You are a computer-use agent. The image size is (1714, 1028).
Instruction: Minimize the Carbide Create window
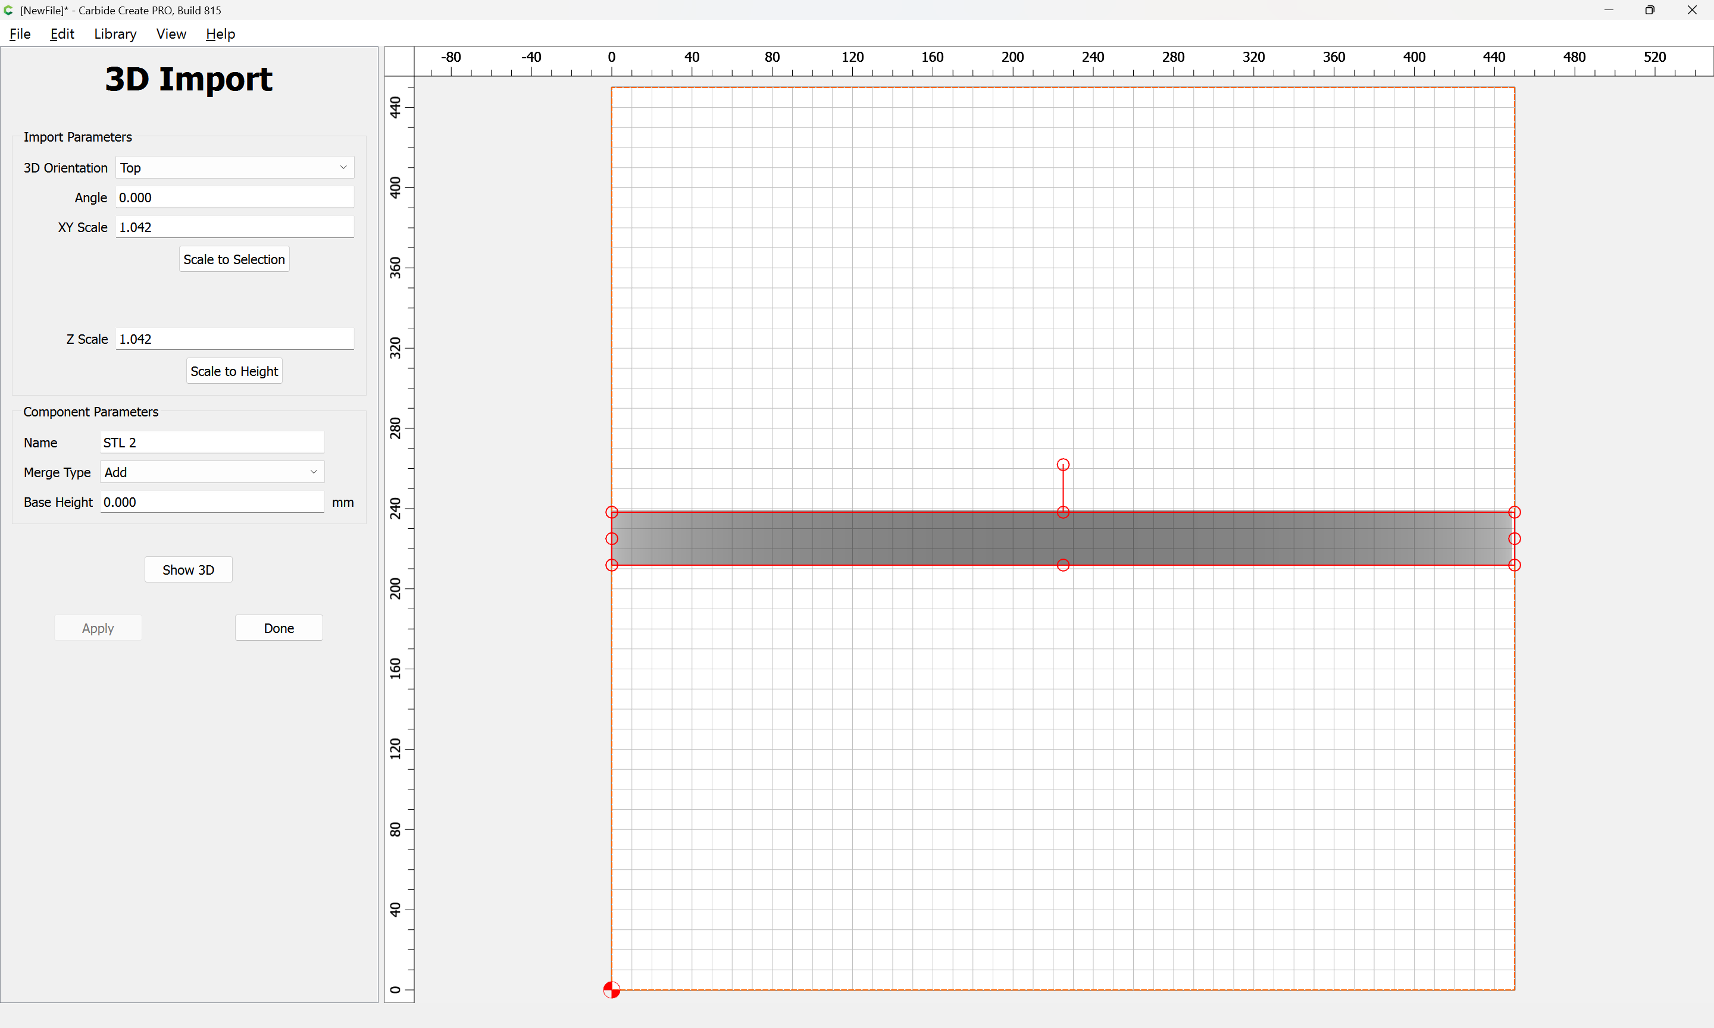pos(1609,10)
